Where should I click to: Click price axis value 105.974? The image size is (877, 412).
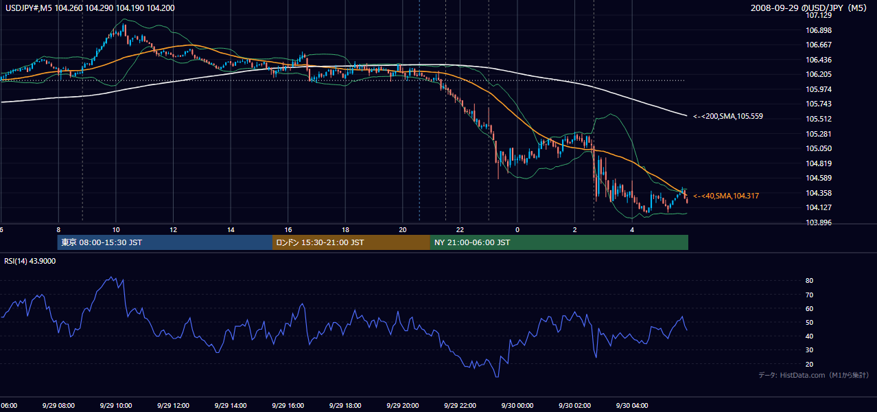(x=819, y=89)
